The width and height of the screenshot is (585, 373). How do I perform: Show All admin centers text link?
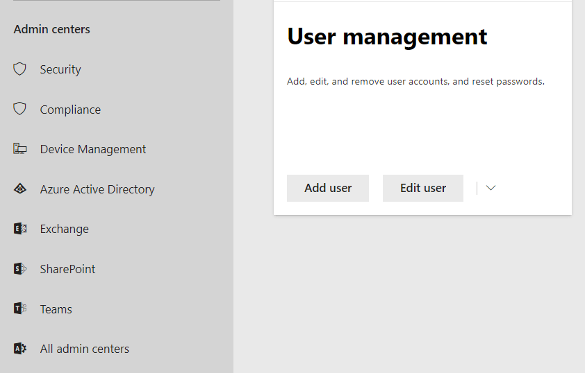coord(85,349)
